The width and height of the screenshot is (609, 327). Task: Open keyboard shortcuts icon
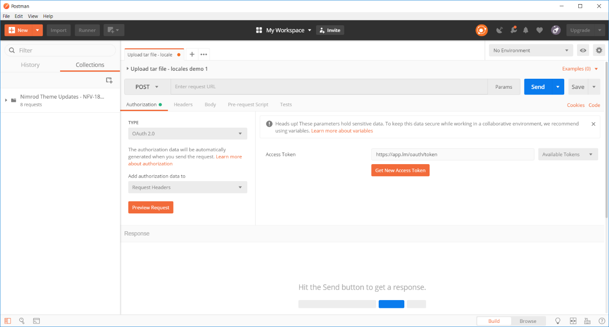point(587,321)
